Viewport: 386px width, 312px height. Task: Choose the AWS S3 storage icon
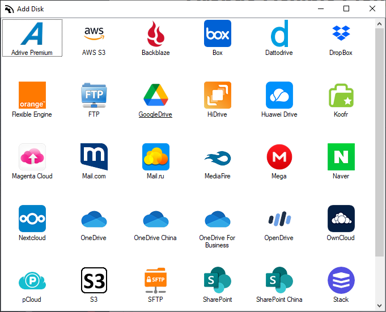pos(94,33)
